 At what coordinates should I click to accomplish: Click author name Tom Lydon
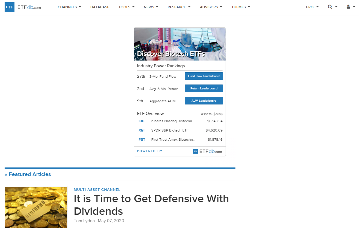(84, 221)
